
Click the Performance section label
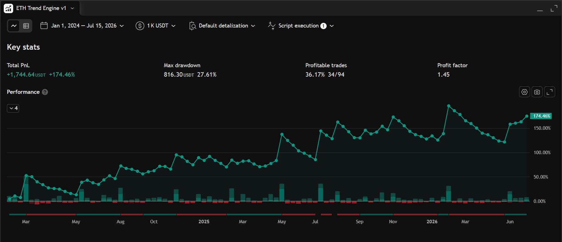(23, 92)
